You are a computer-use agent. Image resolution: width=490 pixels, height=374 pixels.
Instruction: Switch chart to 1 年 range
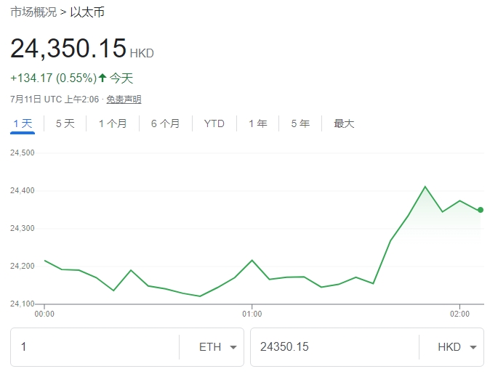[257, 123]
